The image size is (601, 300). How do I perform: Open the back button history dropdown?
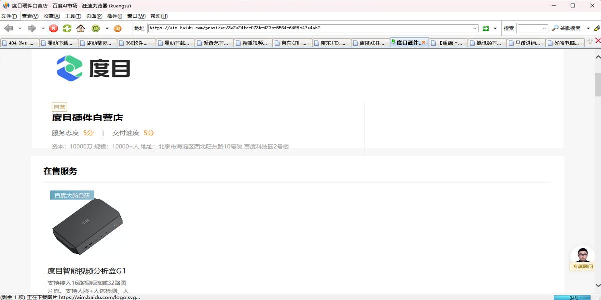19,28
